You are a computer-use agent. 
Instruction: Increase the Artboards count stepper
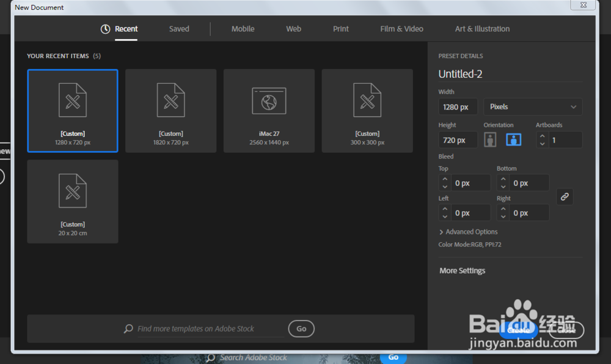point(542,136)
